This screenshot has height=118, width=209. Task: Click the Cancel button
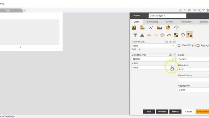pos(188,111)
